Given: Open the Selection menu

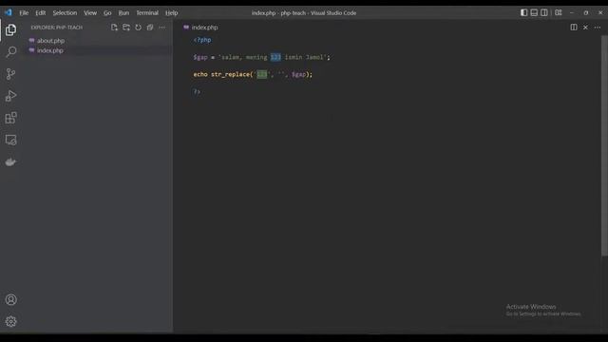Looking at the screenshot, I should tap(65, 12).
